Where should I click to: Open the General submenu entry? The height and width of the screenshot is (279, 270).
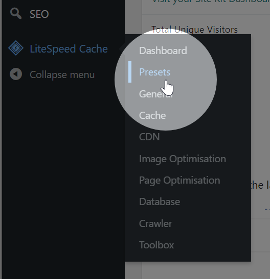156,94
